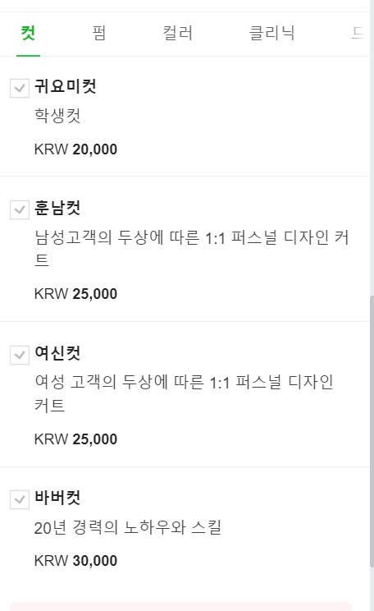This screenshot has height=611, width=374.
Task: Check the 귀요미컷 checkbox
Action: (20, 88)
